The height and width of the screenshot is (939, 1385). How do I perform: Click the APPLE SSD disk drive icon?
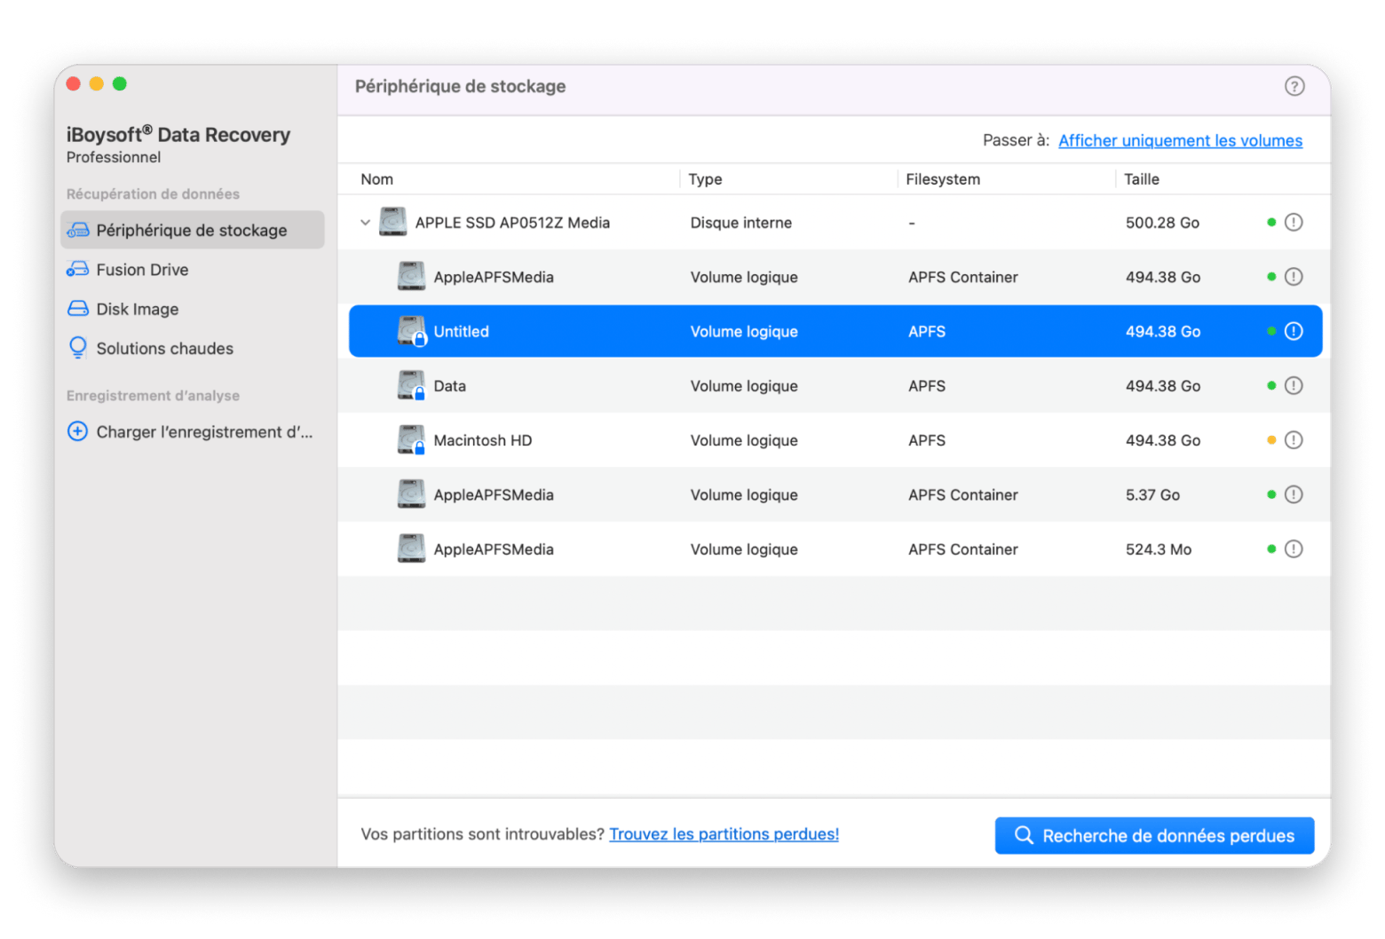[392, 222]
